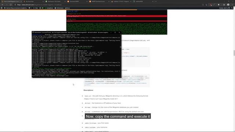This screenshot has width=235, height=132.
Task: Open the Howdy user account menu
Action: (224, 8)
